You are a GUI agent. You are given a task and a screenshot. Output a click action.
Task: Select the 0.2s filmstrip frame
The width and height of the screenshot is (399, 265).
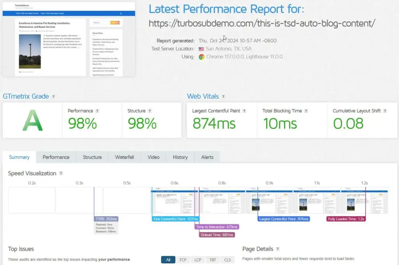(32, 200)
